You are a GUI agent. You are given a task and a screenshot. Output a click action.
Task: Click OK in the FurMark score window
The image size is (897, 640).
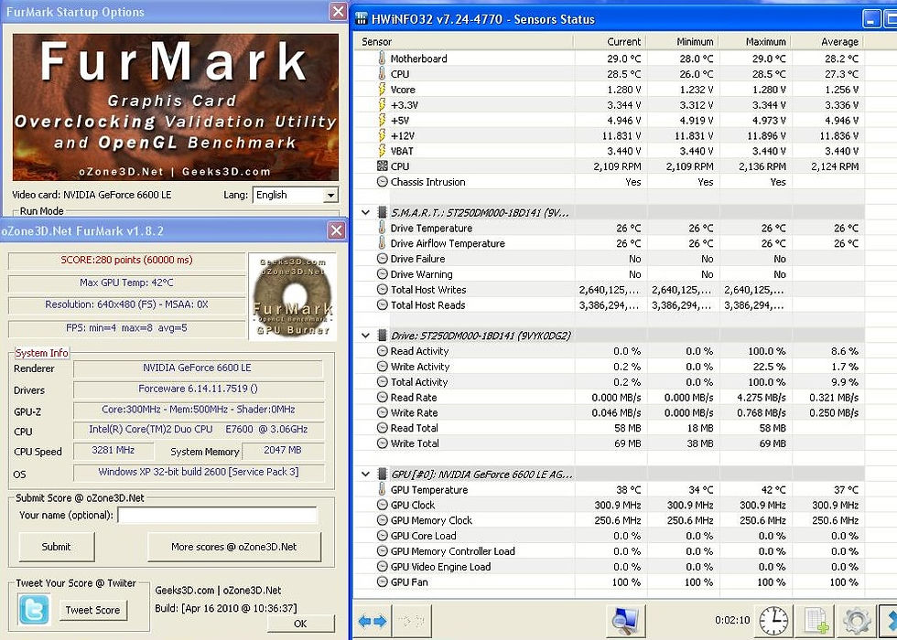300,624
